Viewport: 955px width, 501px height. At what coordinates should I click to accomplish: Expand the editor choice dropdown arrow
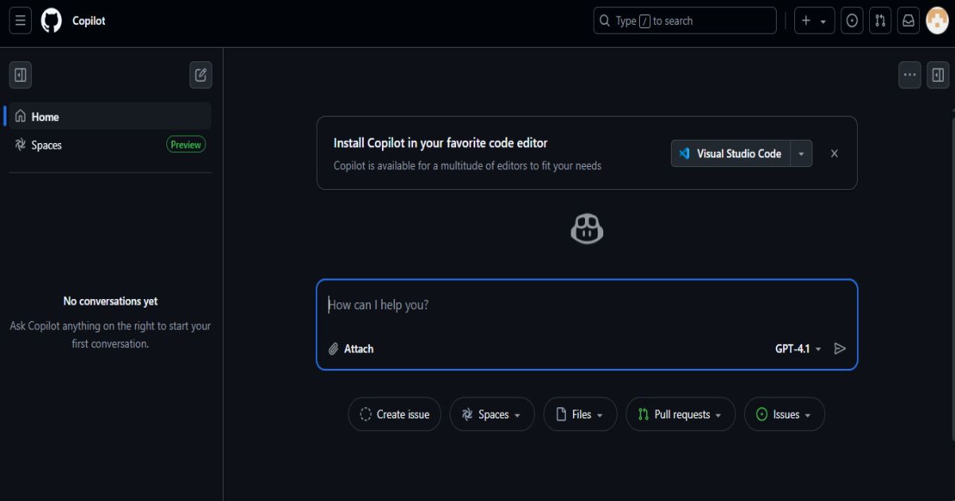tap(801, 153)
